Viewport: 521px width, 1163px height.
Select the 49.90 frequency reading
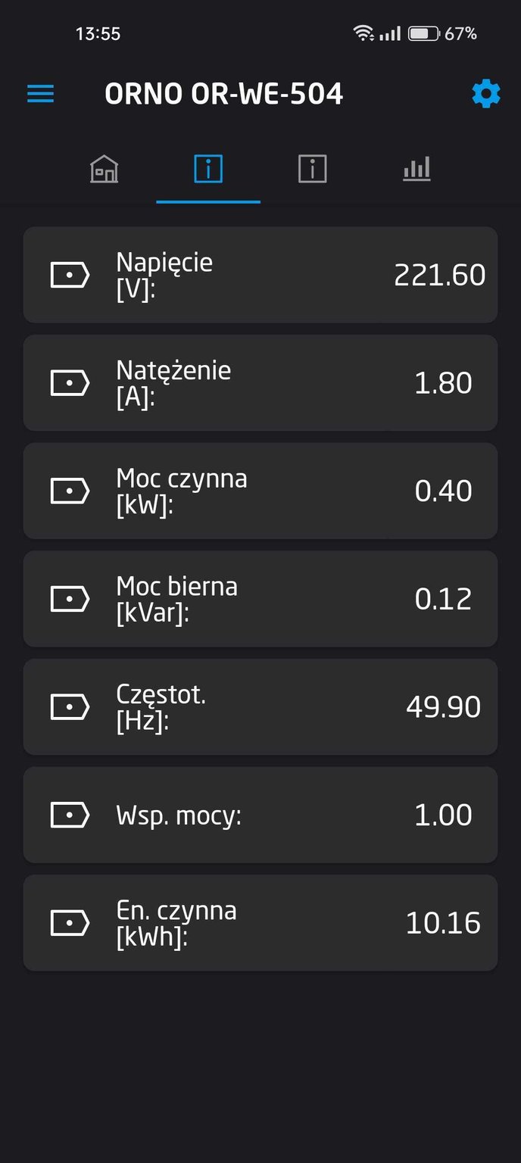coord(443,707)
